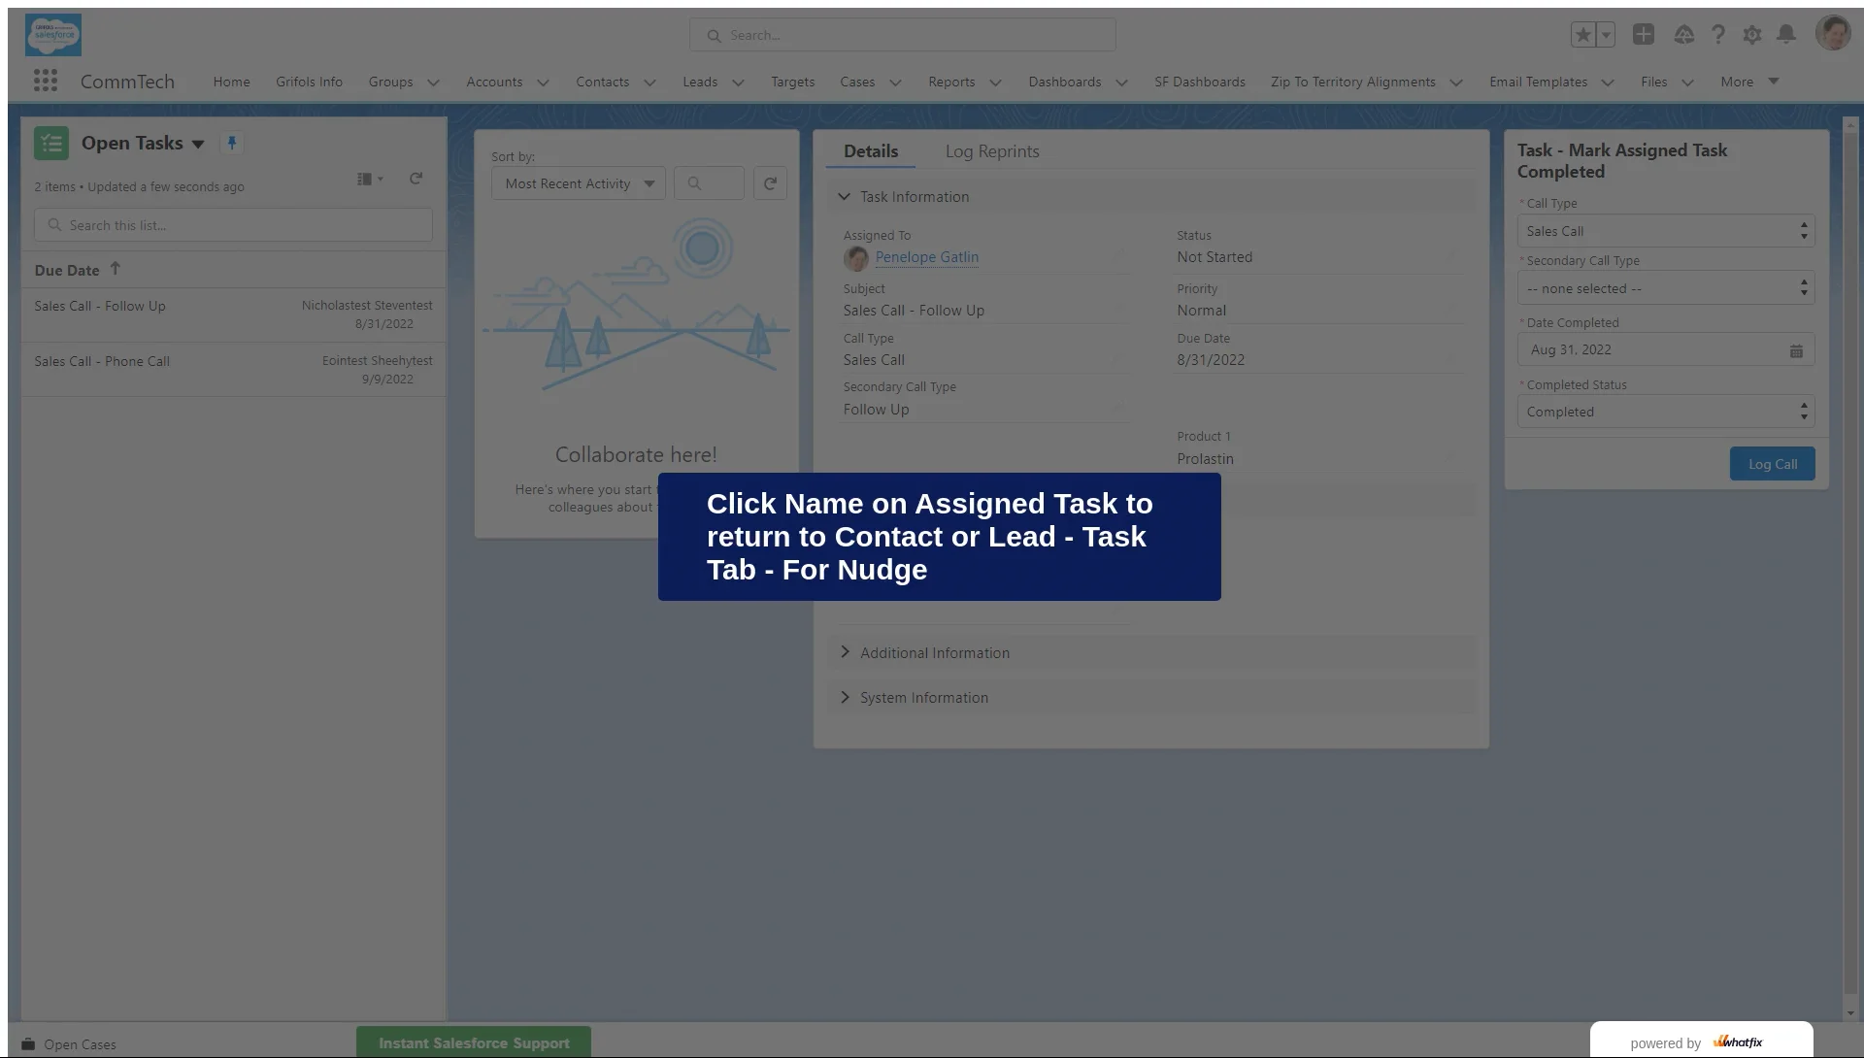
Task: Open the Penelope Gatlin user link
Action: [927, 257]
